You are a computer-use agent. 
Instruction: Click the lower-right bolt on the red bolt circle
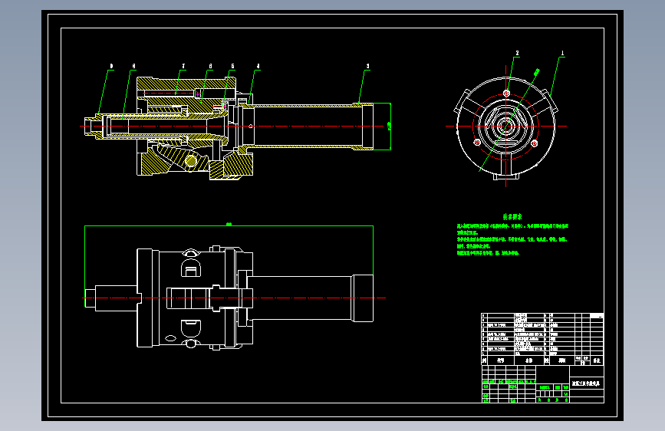point(535,143)
